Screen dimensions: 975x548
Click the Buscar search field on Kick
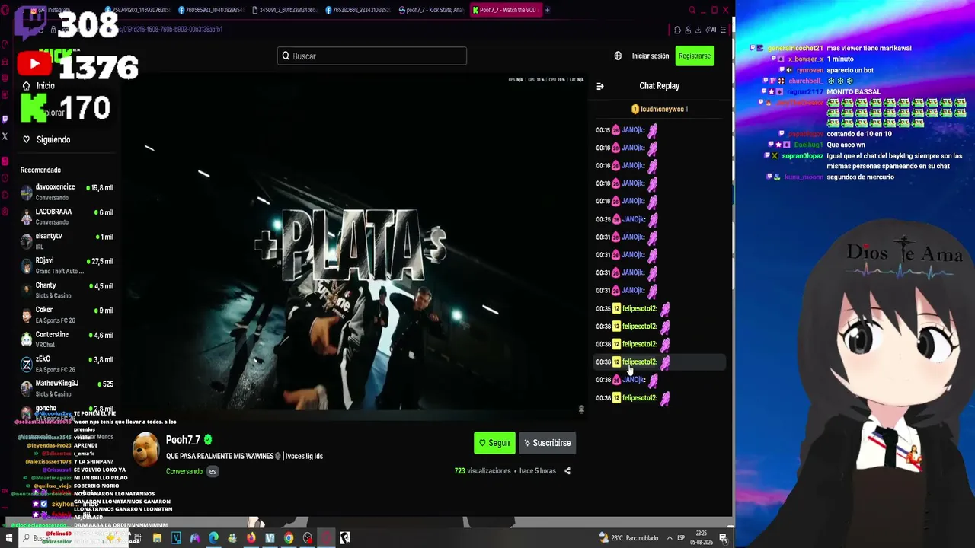372,56
